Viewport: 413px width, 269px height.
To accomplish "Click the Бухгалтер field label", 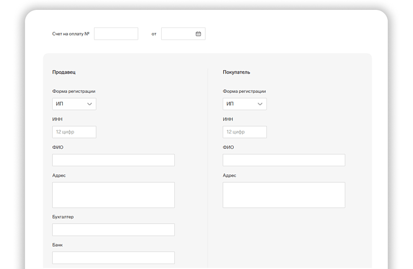I will pos(63,217).
